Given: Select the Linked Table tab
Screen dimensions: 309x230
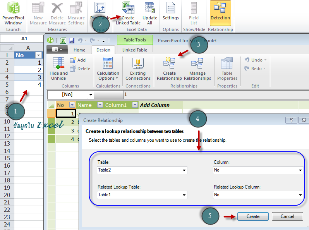Looking at the screenshot, I should coord(134,50).
